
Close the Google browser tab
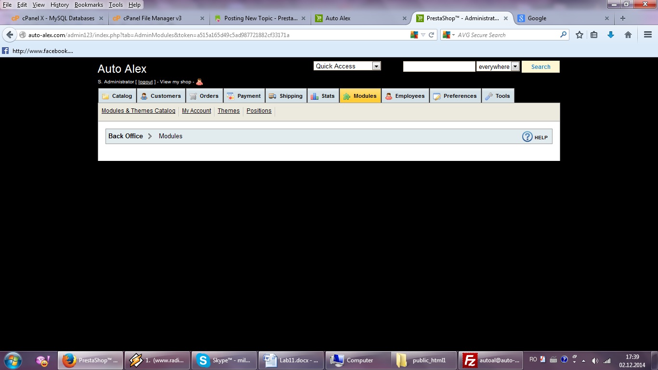pos(607,18)
